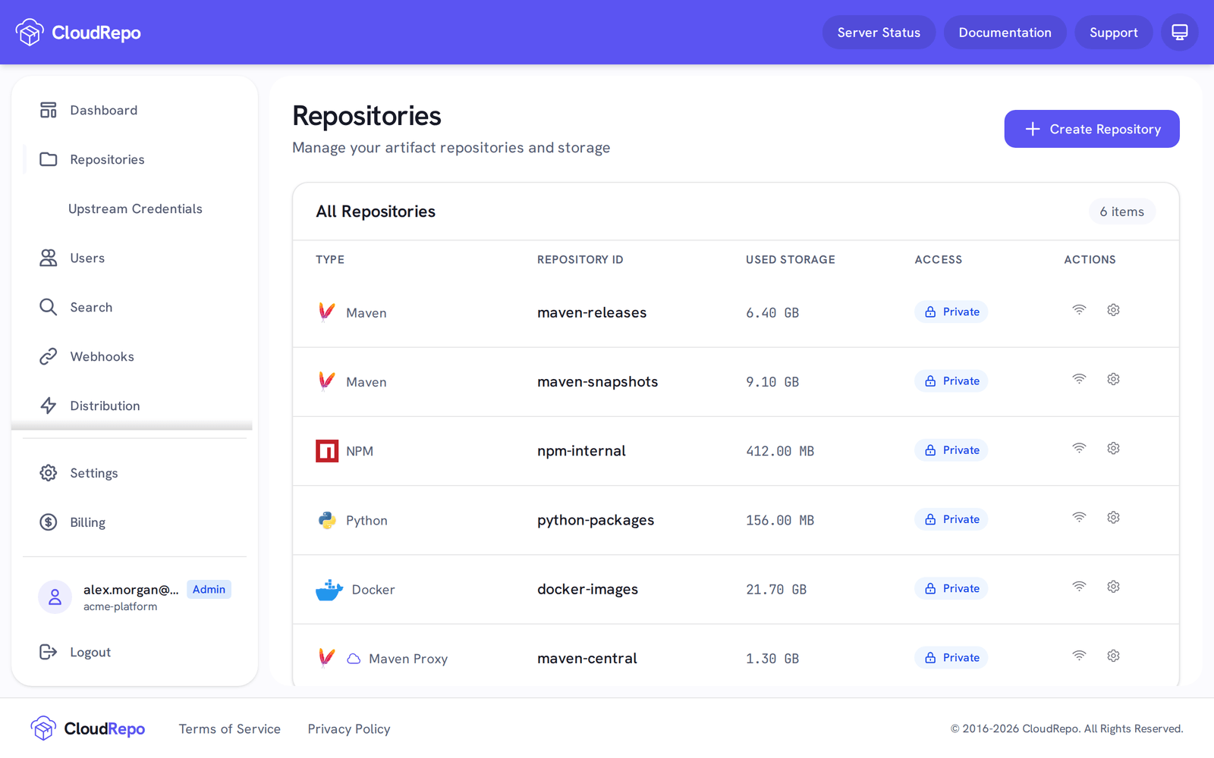The height and width of the screenshot is (758, 1214).
Task: Click the Private badge for docker-images
Action: point(951,588)
